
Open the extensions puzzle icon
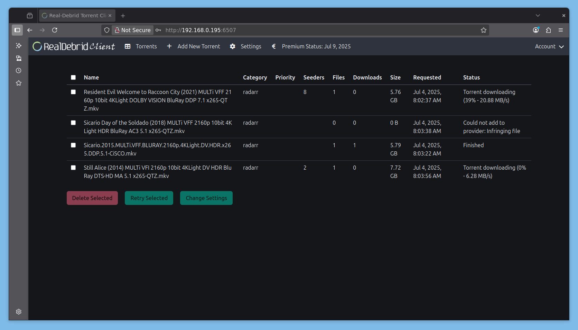pyautogui.click(x=548, y=30)
